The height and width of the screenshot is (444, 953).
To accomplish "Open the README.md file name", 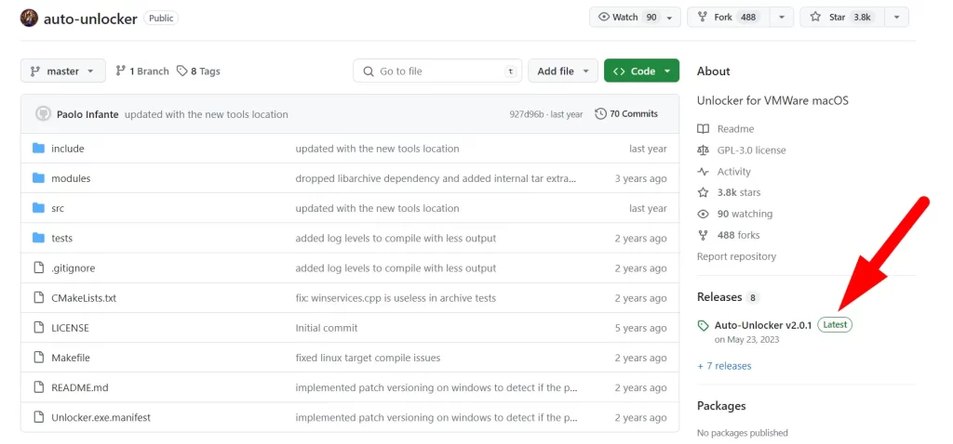I will (x=80, y=387).
